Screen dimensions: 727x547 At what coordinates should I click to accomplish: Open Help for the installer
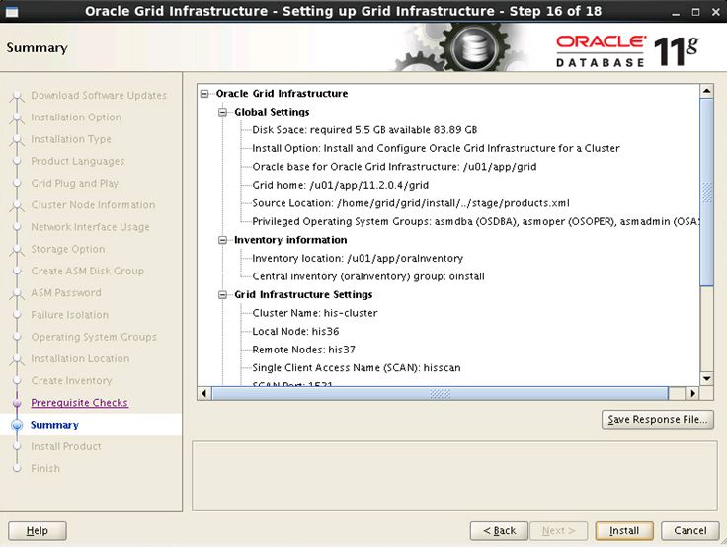38,531
